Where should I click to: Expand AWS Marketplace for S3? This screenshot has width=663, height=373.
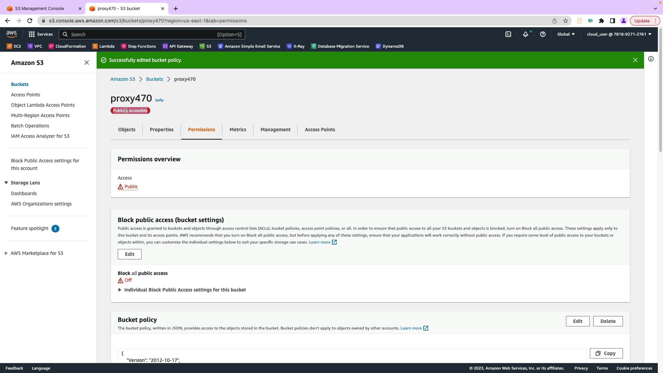tap(6, 253)
